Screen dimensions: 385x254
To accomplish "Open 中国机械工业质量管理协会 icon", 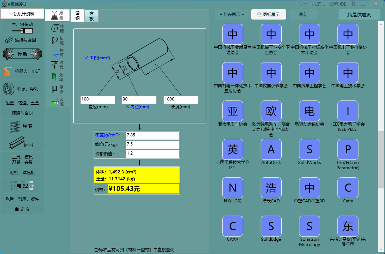I will (x=233, y=34).
